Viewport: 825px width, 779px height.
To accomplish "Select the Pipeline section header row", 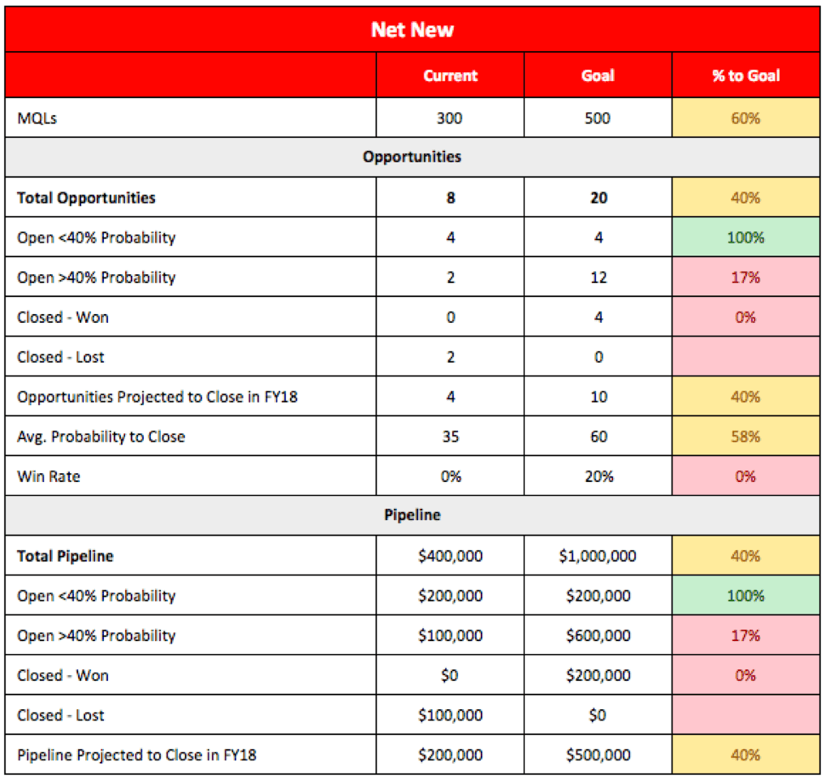I will (412, 515).
